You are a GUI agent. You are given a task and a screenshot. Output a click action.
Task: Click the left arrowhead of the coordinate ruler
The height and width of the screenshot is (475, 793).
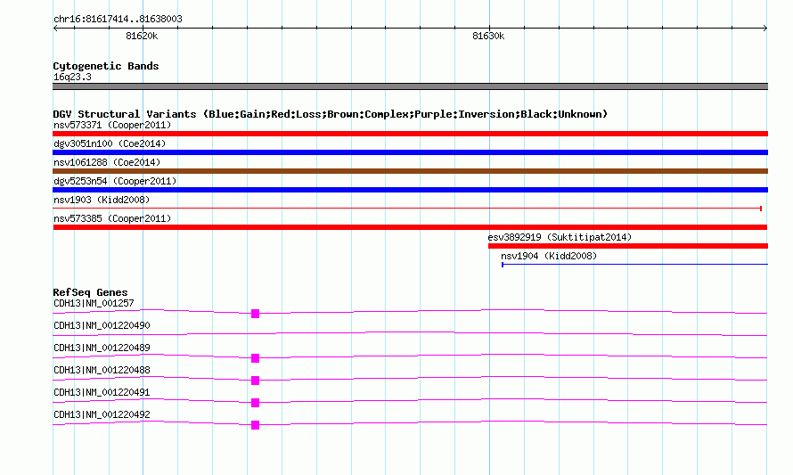click(55, 29)
